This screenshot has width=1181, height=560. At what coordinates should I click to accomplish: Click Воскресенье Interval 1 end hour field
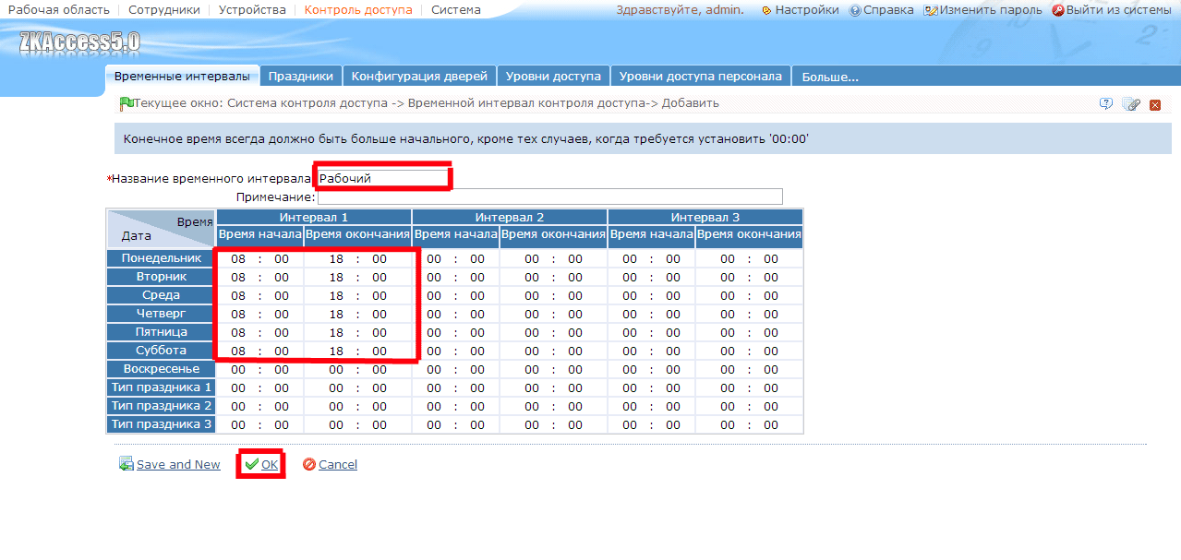(336, 370)
